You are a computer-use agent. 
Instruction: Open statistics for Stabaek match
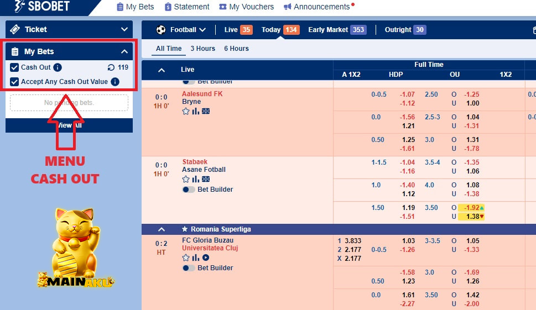tap(195, 179)
